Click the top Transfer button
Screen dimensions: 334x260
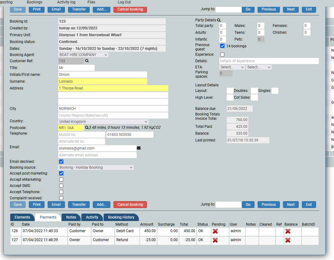tap(79, 9)
